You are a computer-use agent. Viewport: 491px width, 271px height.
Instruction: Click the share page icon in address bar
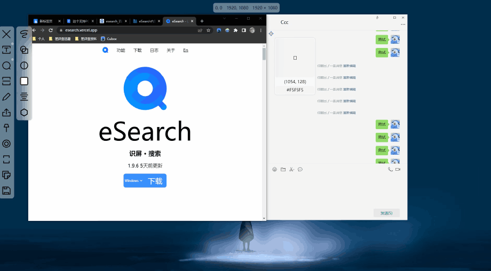pos(200,30)
